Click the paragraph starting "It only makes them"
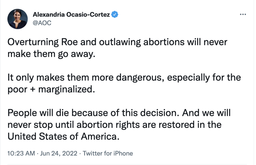This screenshot has width=256, height=165. coord(124,78)
